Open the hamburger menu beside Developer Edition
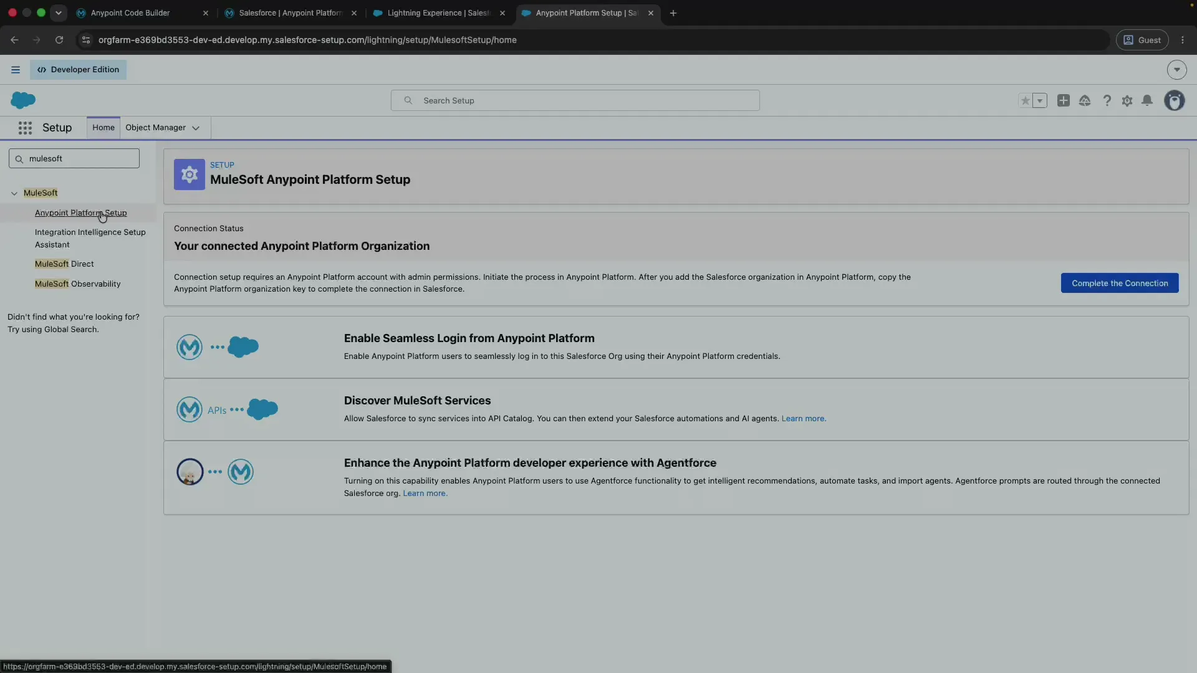1197x673 pixels. point(16,70)
